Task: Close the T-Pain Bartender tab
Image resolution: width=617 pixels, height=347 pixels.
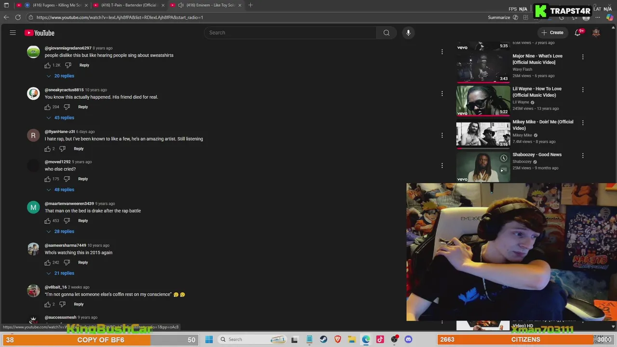Action: tap(163, 5)
